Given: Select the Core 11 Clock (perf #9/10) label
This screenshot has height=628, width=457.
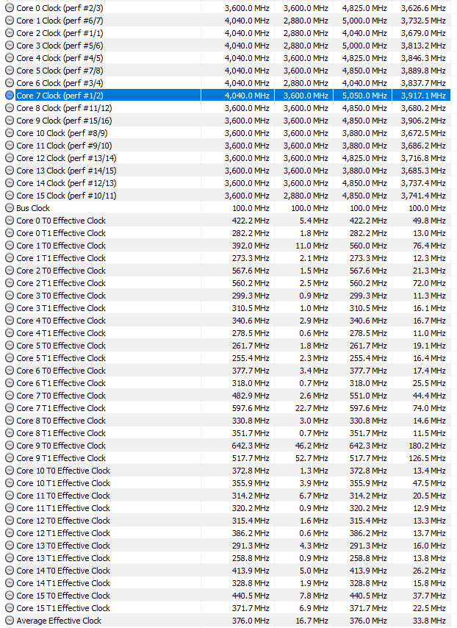Looking at the screenshot, I should click(x=64, y=146).
